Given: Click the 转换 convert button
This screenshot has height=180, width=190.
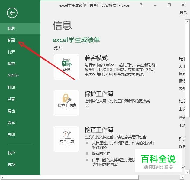Looking at the screenshot, I should (67, 67).
